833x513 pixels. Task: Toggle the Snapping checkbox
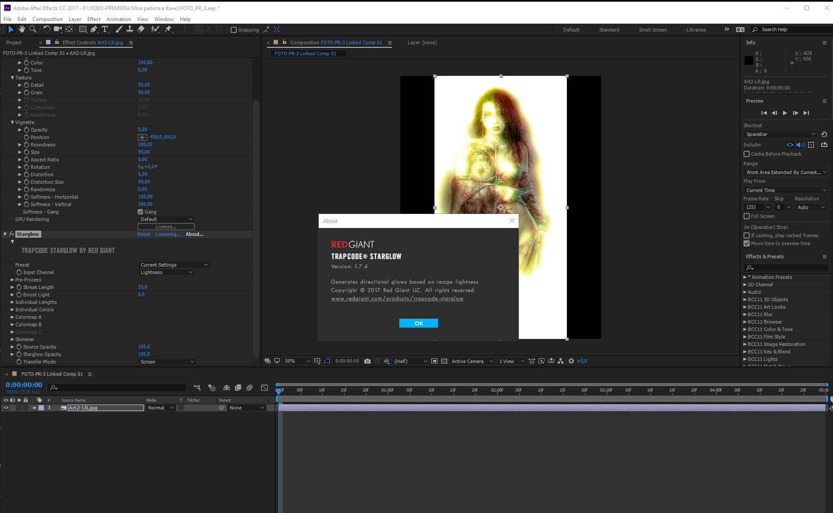click(234, 30)
